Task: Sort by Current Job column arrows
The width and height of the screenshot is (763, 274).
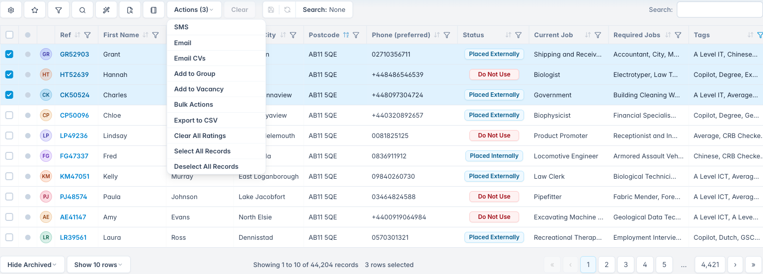Action: (x=588, y=35)
